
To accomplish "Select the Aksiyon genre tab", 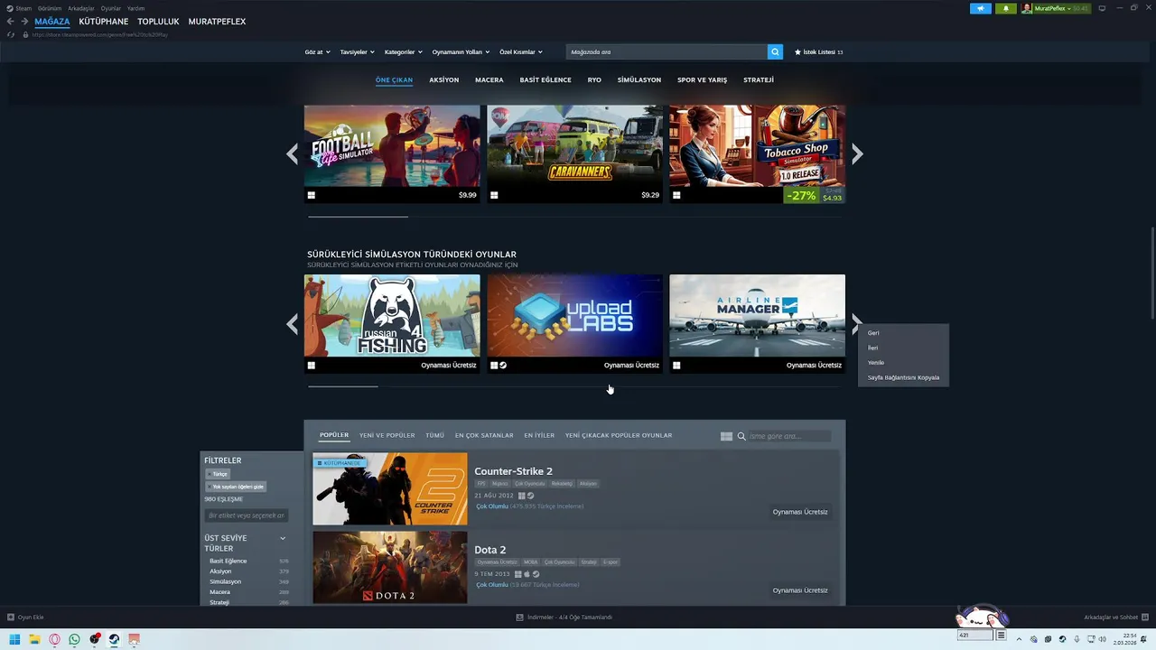I will point(444,79).
